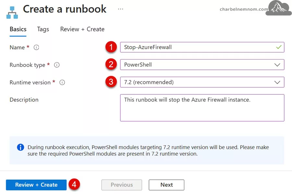Image resolution: width=292 pixels, height=194 pixels.
Task: Click the blue Review + Create button
Action: tap(36, 185)
